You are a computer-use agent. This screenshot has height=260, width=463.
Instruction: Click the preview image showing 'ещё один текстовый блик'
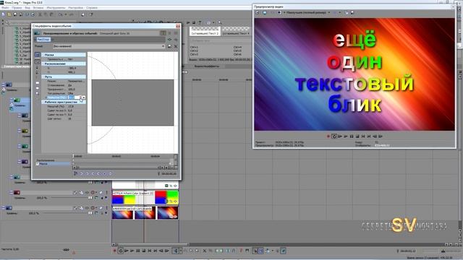[354, 74]
